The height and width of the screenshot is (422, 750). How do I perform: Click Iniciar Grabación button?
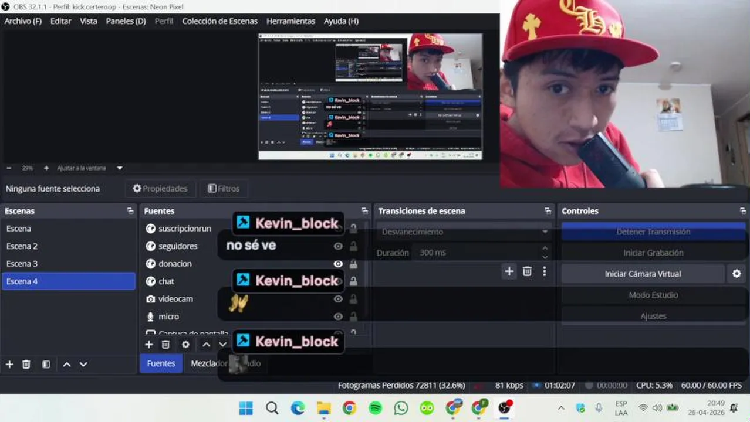653,253
